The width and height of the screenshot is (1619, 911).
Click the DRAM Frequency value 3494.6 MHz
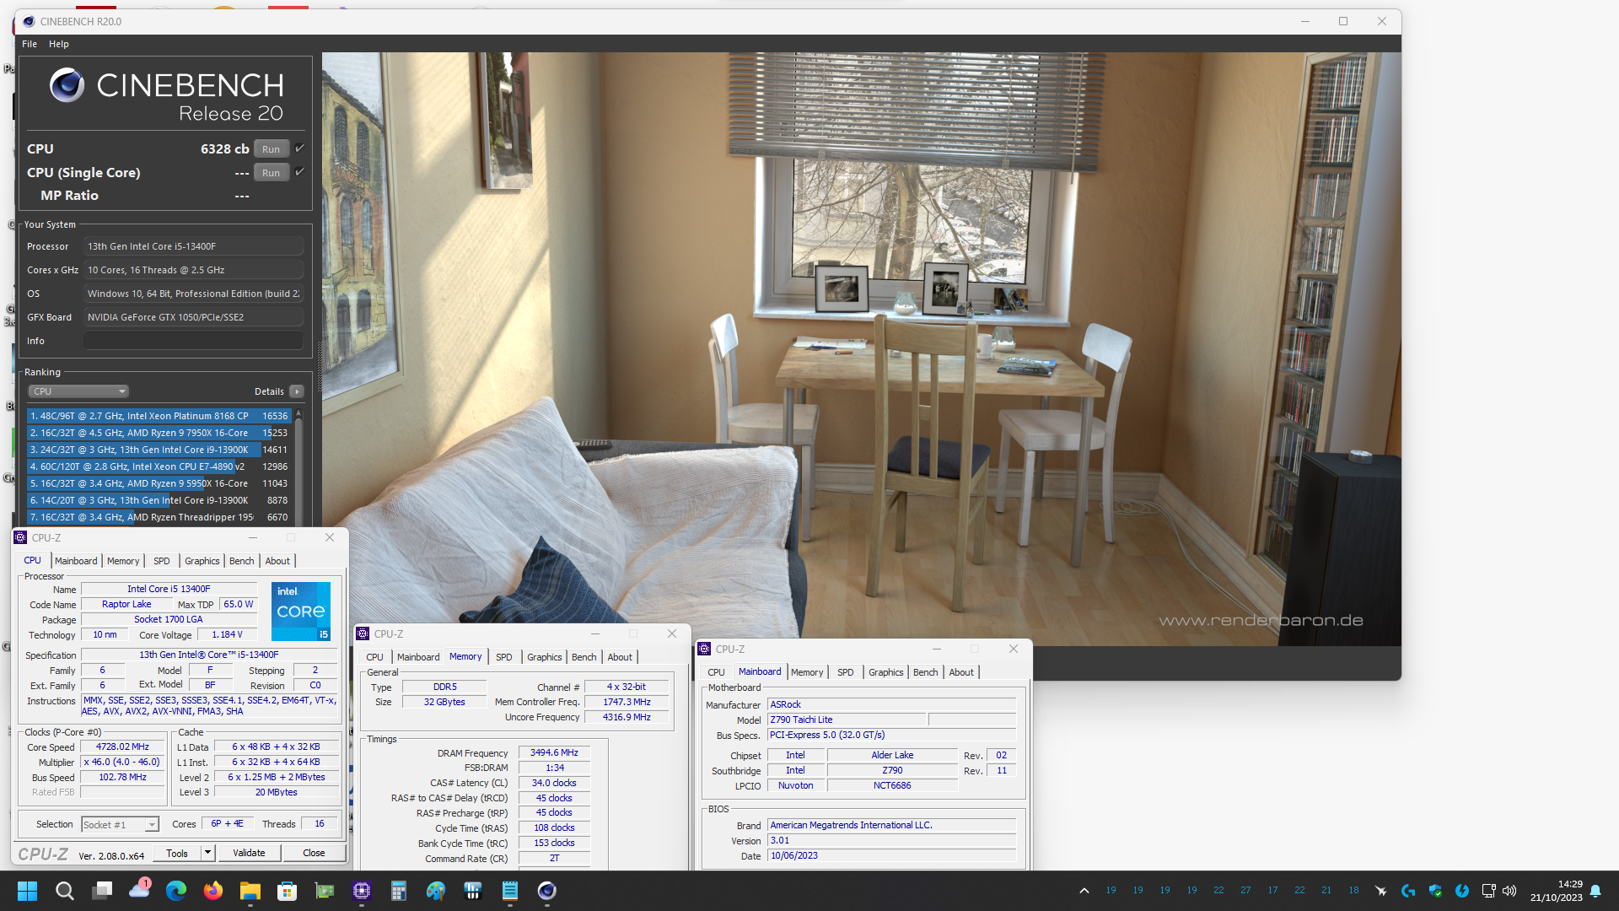click(x=554, y=753)
